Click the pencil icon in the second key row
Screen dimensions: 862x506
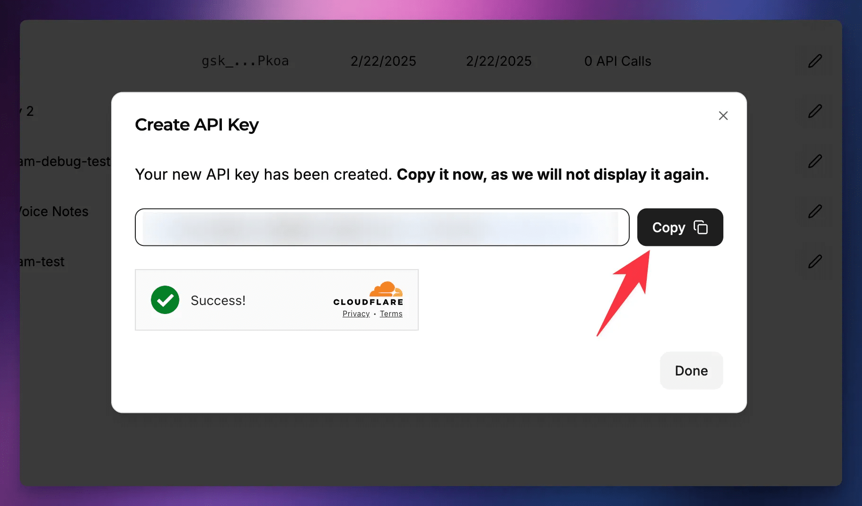pyautogui.click(x=815, y=111)
